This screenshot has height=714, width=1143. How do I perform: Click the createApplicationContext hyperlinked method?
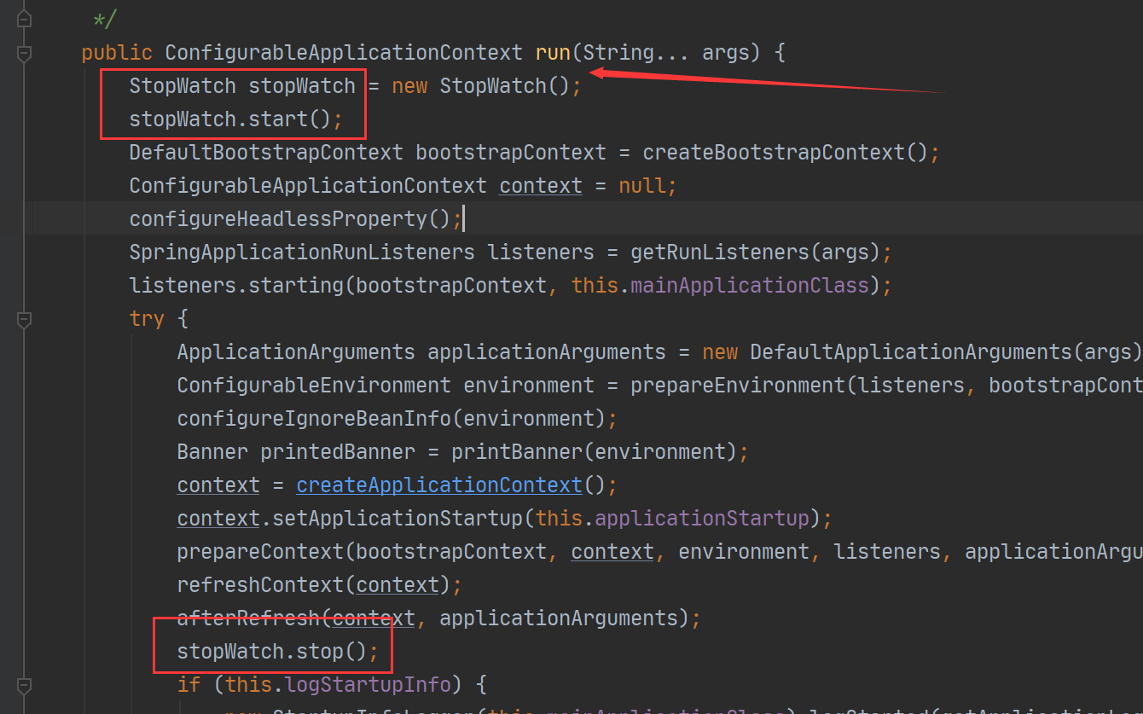[x=438, y=485]
